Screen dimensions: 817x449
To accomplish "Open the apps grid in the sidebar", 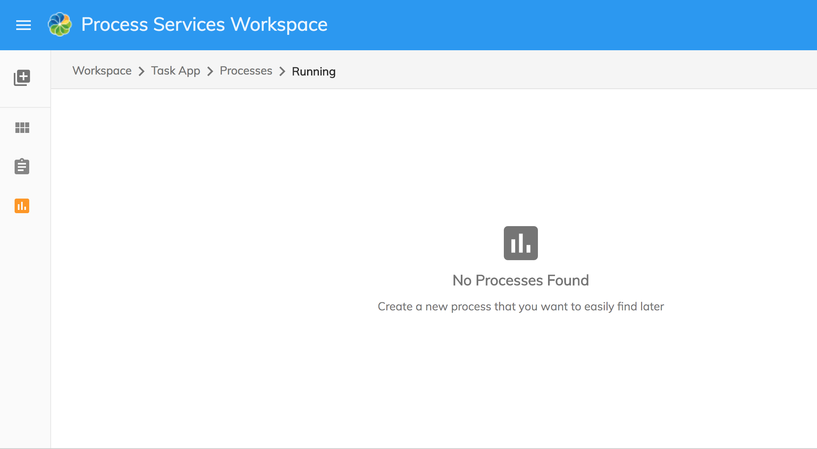I will coord(22,128).
